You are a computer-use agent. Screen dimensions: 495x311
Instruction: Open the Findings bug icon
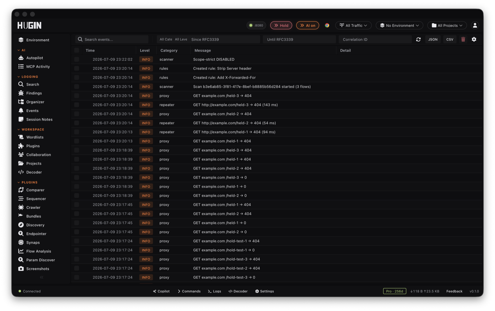[x=21, y=93]
